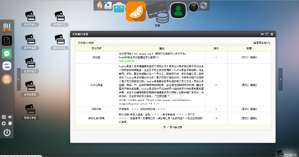Select the 支付方式 column header
This screenshot has height=157, width=299.
96,49
